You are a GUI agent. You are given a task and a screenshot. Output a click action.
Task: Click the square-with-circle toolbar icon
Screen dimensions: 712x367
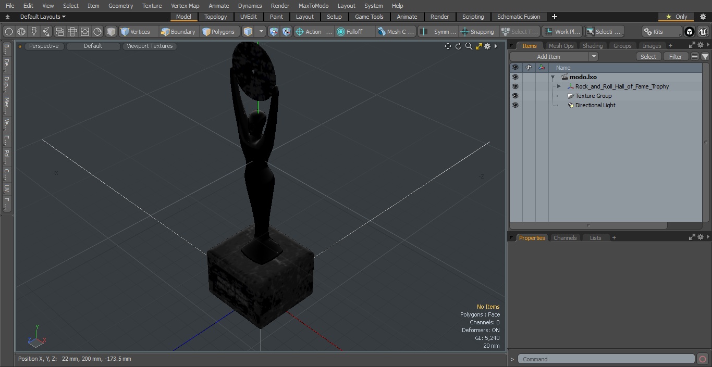pos(85,32)
